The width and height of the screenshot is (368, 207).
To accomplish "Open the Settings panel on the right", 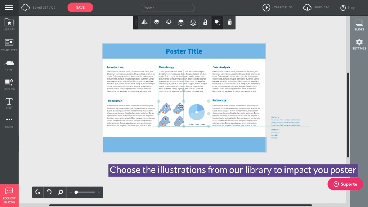I will pos(359,44).
